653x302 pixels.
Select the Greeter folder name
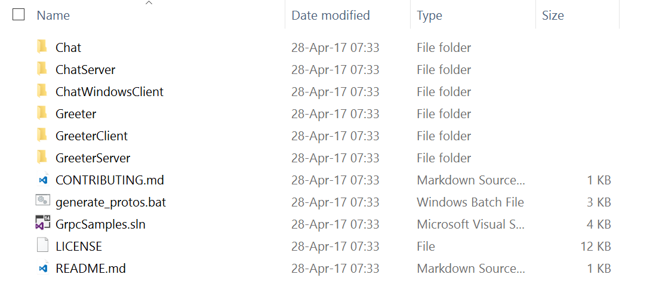[x=76, y=114]
